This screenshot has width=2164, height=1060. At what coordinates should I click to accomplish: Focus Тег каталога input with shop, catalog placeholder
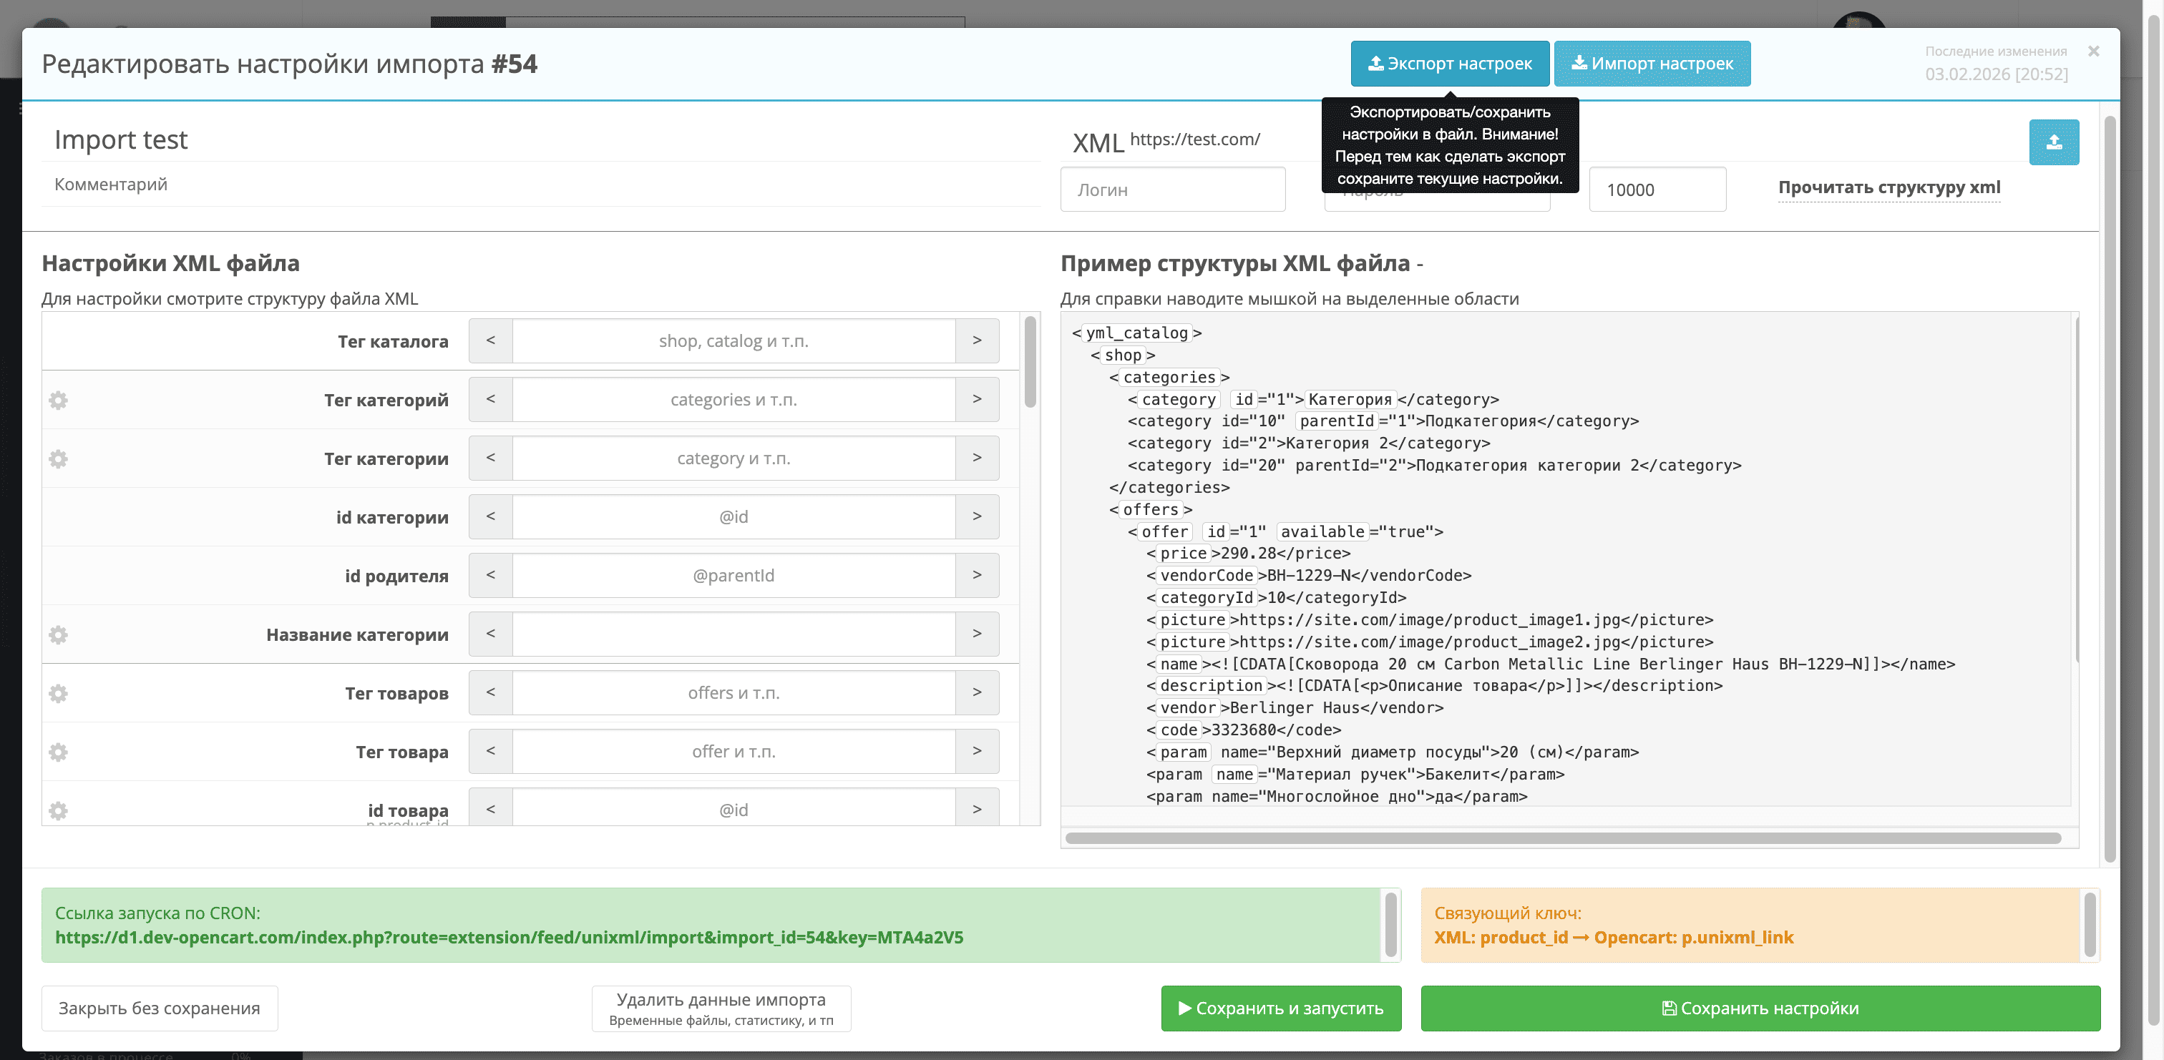pyautogui.click(x=733, y=340)
